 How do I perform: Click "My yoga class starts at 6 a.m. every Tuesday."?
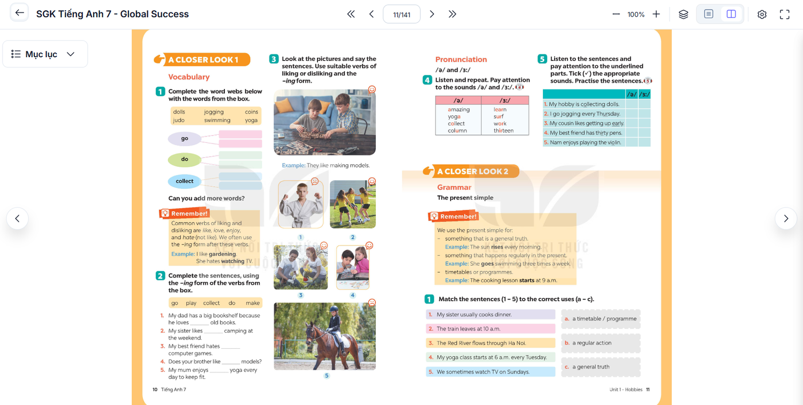(x=491, y=357)
